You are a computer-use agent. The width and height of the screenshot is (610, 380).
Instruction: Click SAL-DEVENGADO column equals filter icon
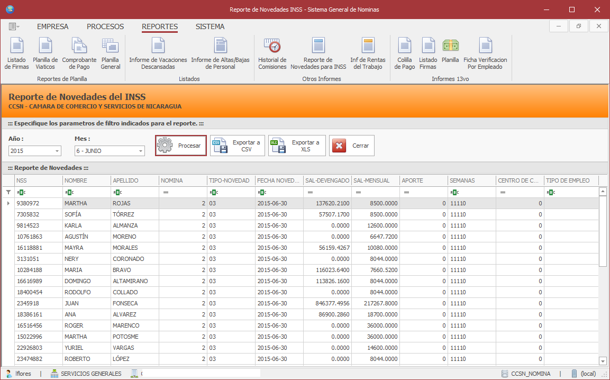[310, 192]
